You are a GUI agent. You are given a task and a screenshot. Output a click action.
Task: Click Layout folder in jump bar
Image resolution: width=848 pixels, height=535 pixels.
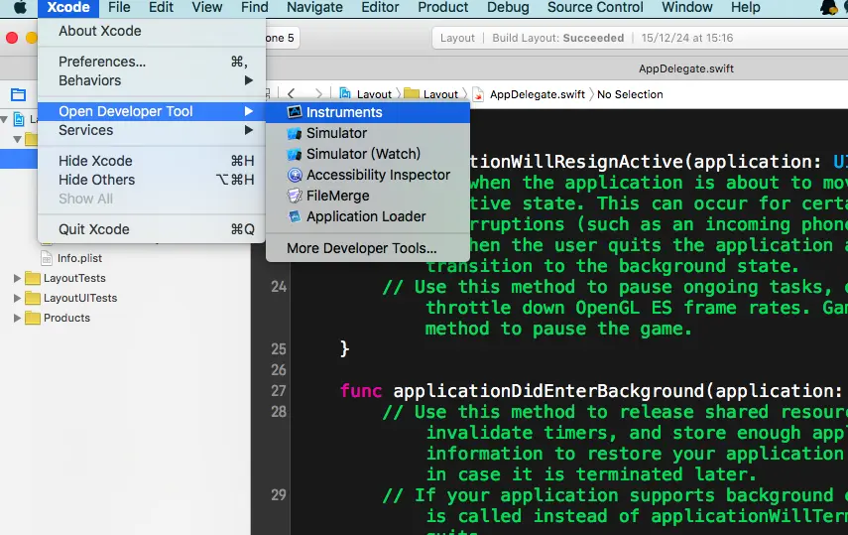coord(431,94)
